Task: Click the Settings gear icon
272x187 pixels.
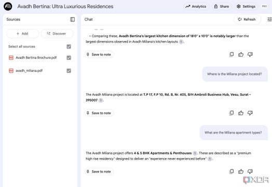Action: 239,6
